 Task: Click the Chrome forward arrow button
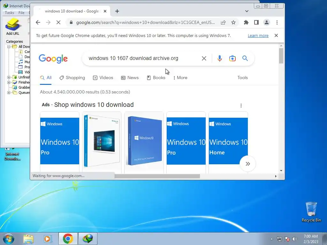[48, 23]
